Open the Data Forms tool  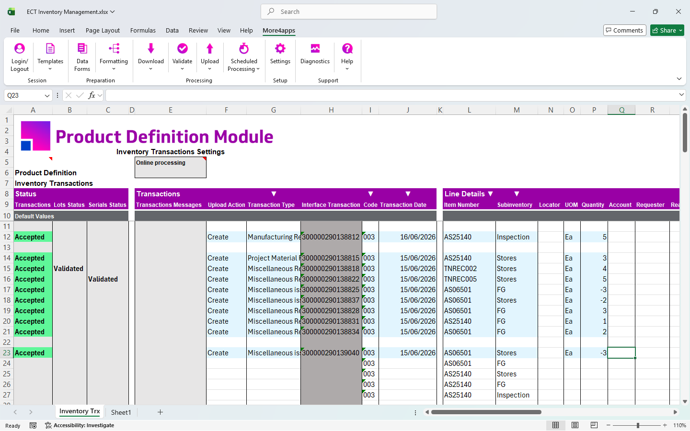coord(82,57)
